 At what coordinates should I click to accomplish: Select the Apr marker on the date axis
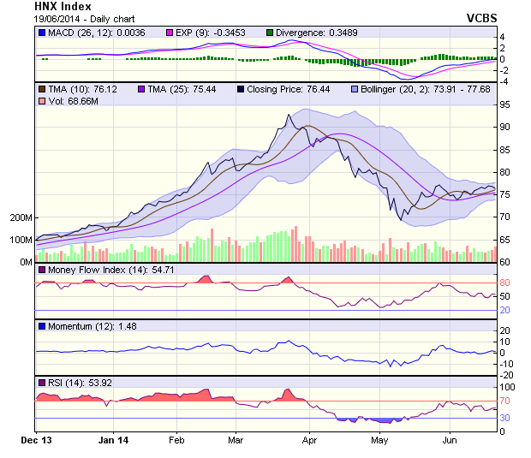click(310, 441)
